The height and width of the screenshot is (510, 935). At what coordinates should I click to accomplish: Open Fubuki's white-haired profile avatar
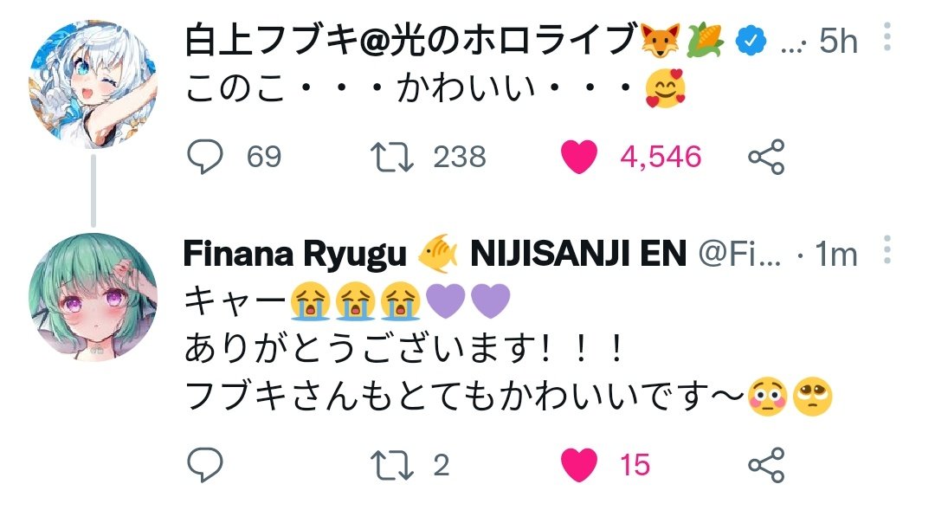[93, 84]
